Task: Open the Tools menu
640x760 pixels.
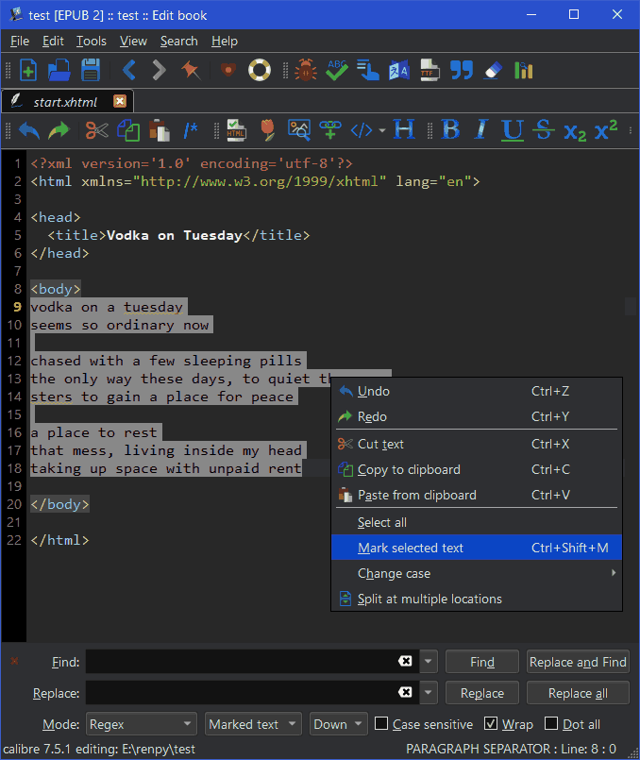Action: (x=91, y=42)
